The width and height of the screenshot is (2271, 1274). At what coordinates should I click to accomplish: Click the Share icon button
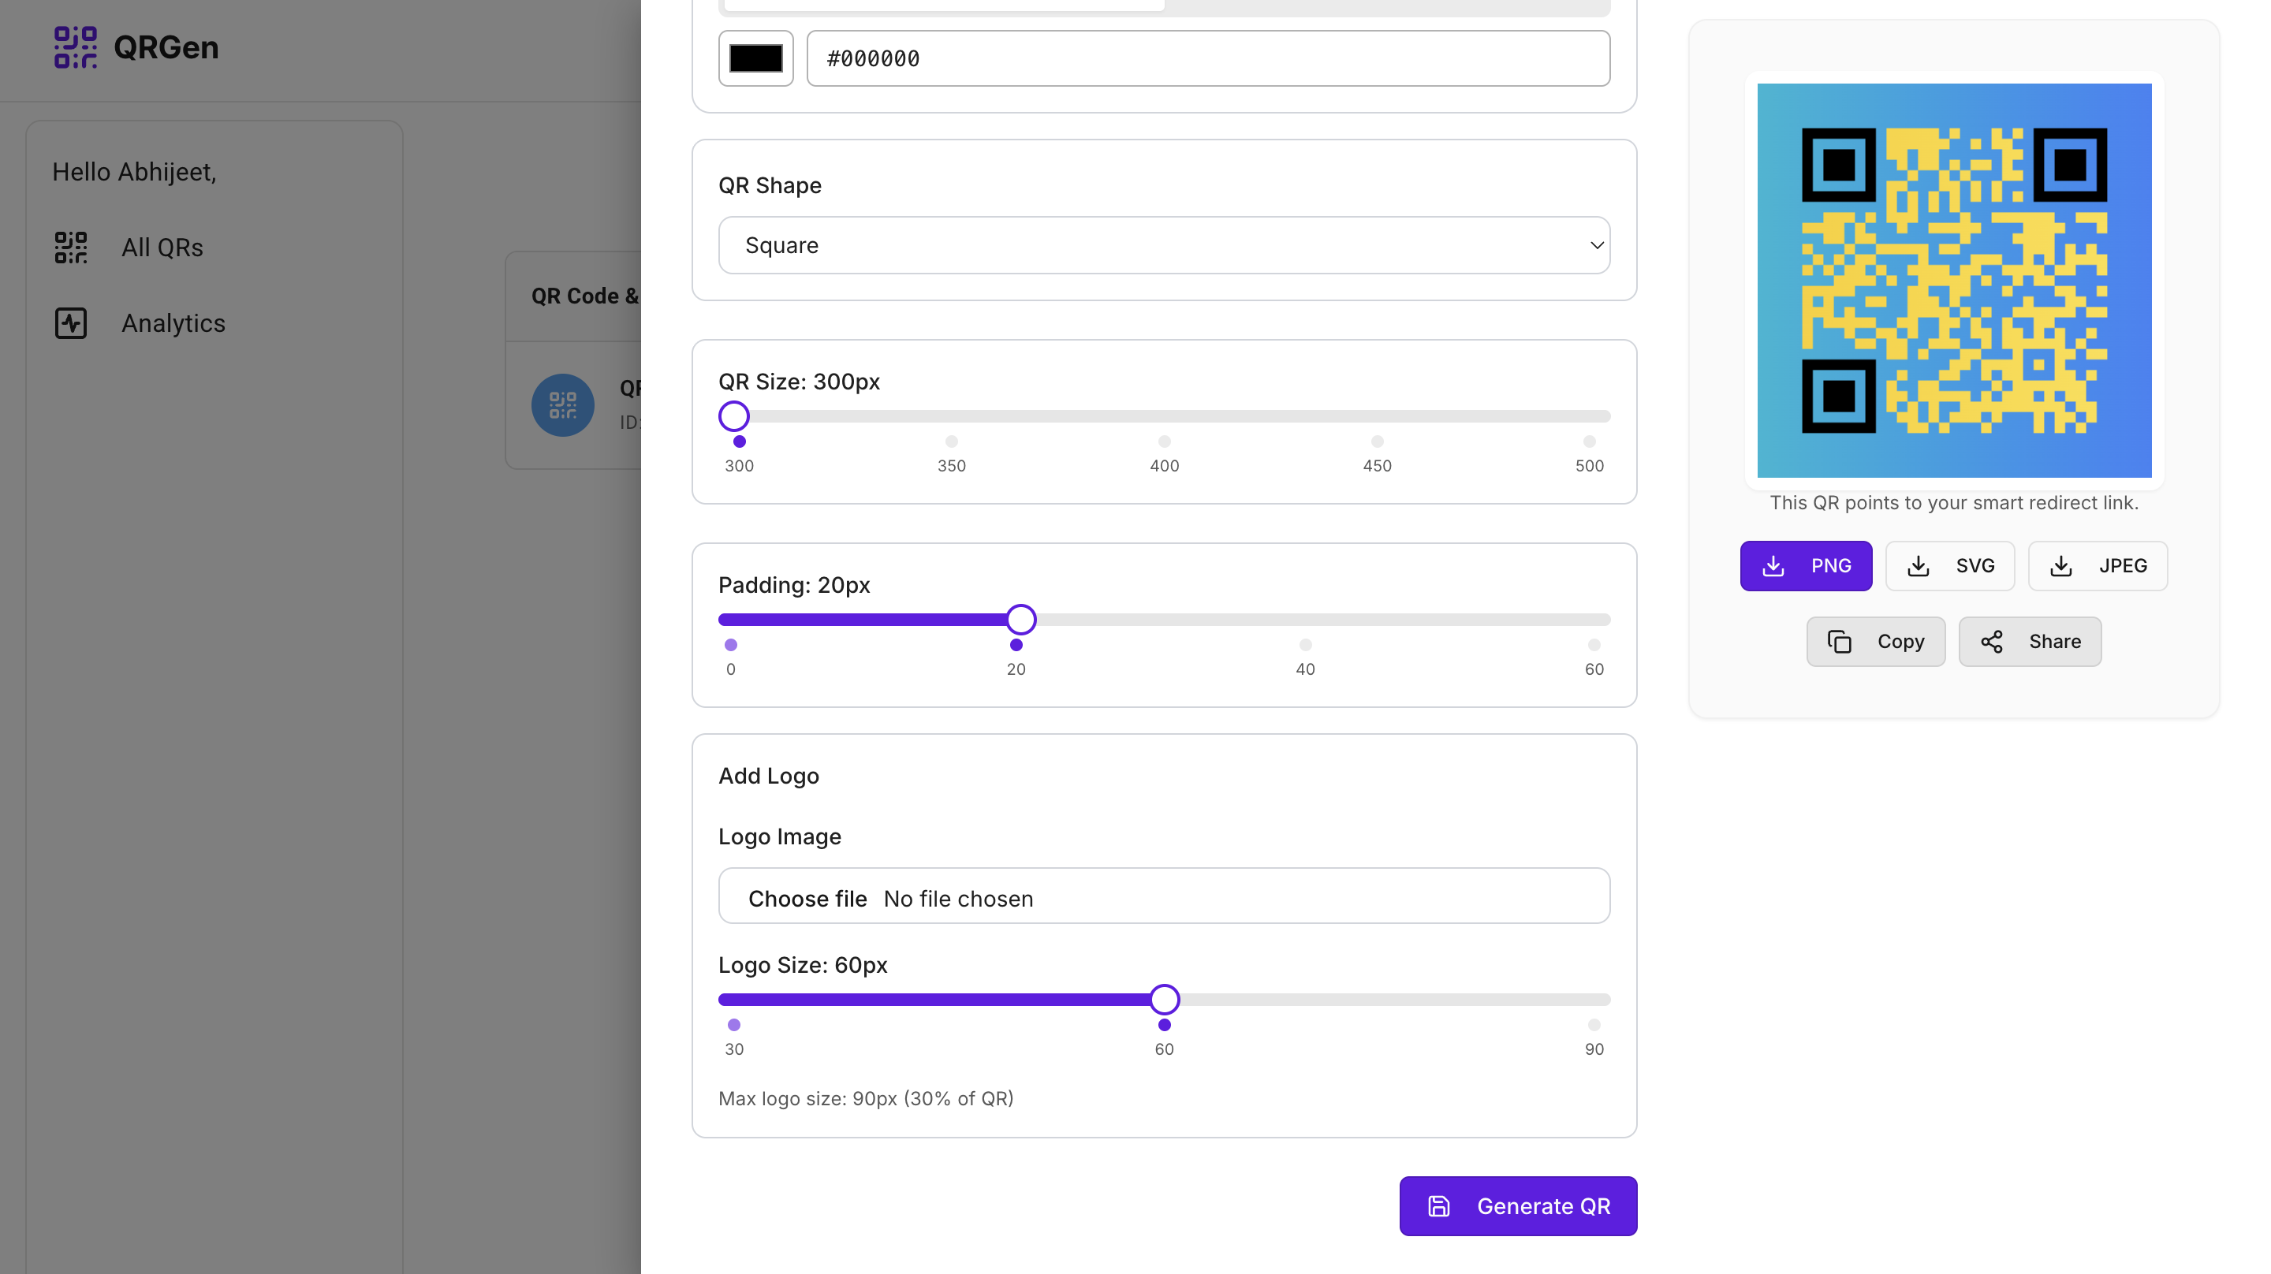tap(2030, 642)
